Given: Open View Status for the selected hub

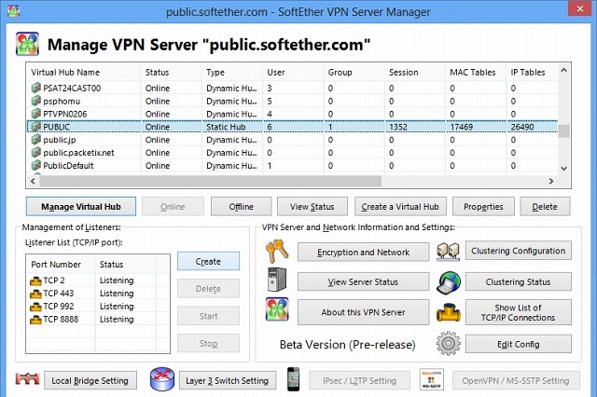Looking at the screenshot, I should point(312,207).
